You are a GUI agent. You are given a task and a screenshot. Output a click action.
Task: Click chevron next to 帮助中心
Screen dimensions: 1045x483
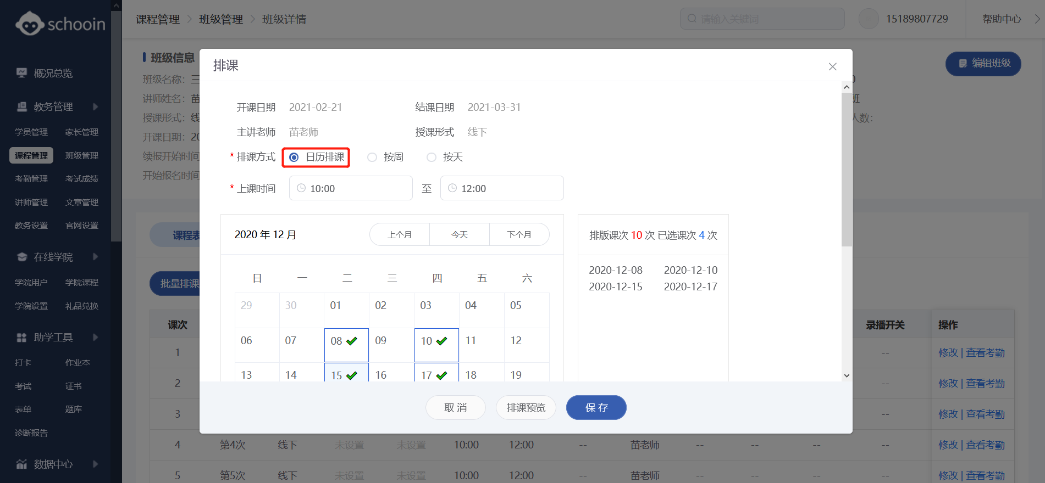pos(1037,19)
